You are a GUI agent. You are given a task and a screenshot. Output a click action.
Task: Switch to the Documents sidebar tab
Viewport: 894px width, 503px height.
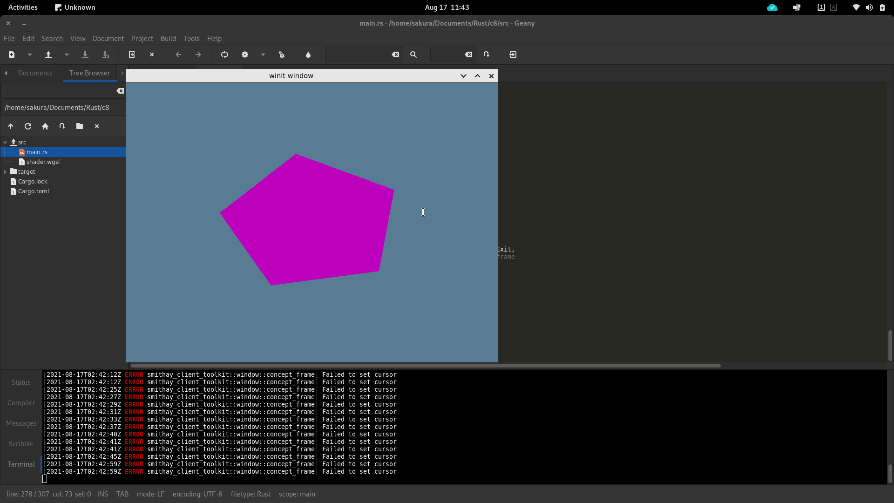click(x=35, y=73)
